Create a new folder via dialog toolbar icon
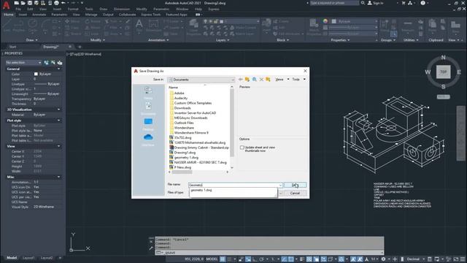 268,80
